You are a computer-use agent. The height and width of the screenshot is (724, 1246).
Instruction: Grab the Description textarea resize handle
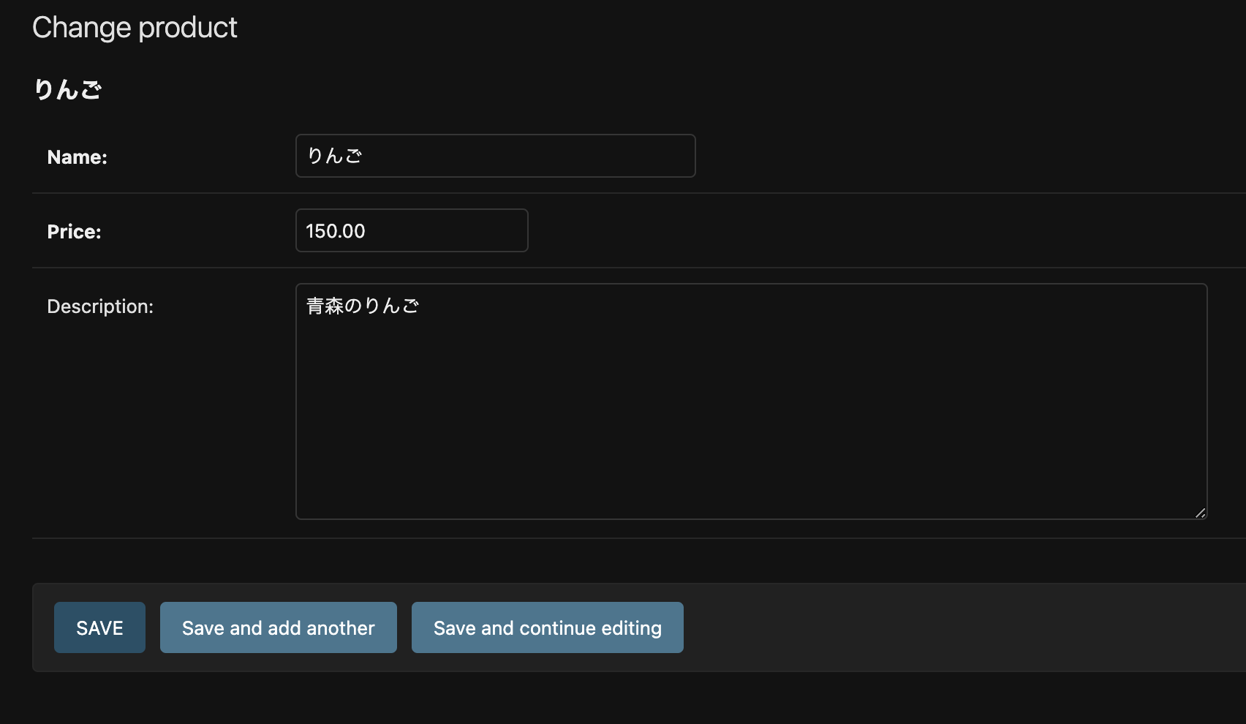(1200, 513)
